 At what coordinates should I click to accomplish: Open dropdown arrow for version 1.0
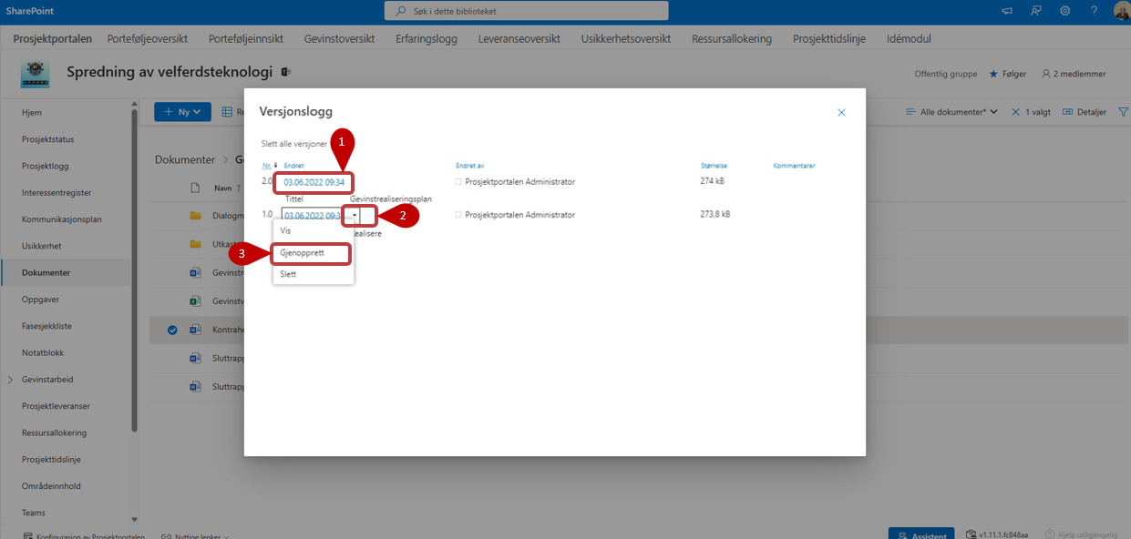pyautogui.click(x=355, y=216)
